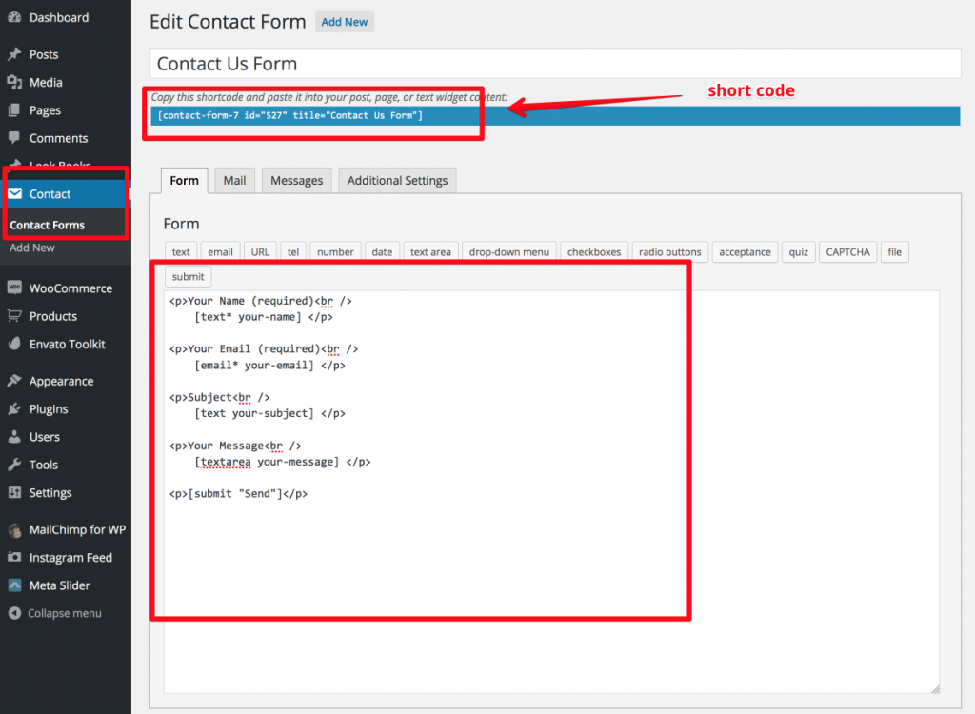Select the contact-form-7 shortcode text
Viewport: 975px width, 714px height.
[290, 116]
